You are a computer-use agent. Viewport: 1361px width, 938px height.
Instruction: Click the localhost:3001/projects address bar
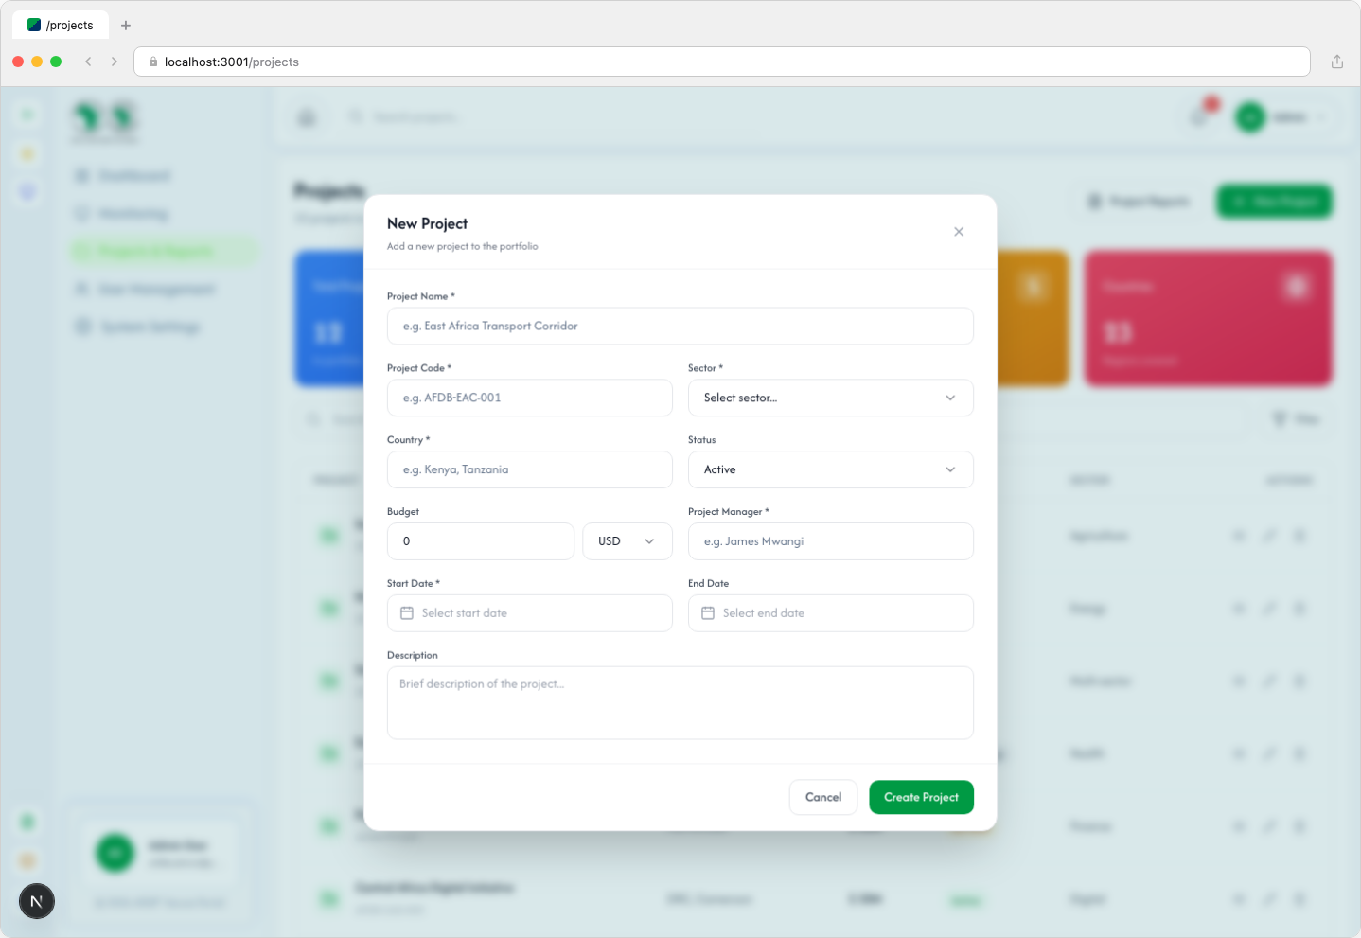point(722,62)
